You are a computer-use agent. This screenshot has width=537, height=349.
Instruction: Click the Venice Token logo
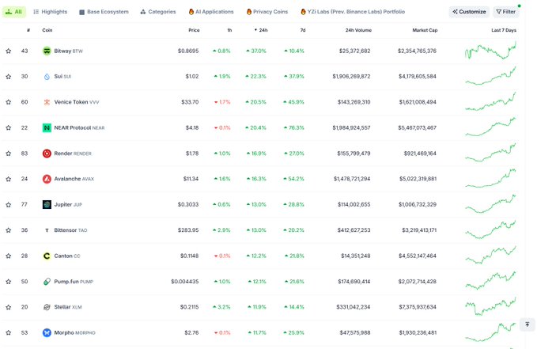pos(47,102)
